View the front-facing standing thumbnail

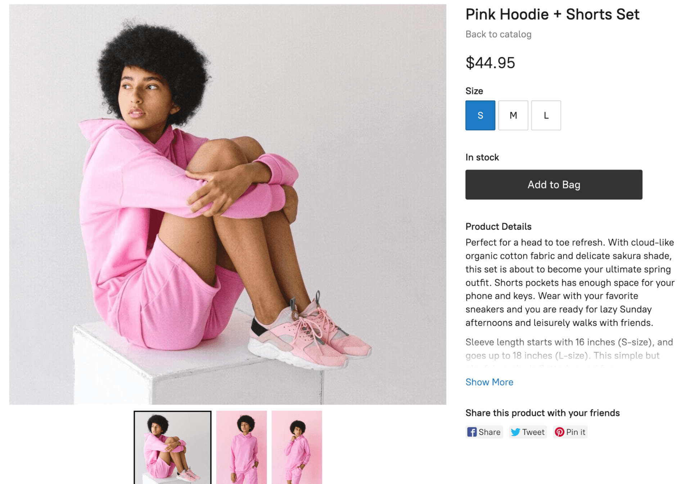click(241, 447)
